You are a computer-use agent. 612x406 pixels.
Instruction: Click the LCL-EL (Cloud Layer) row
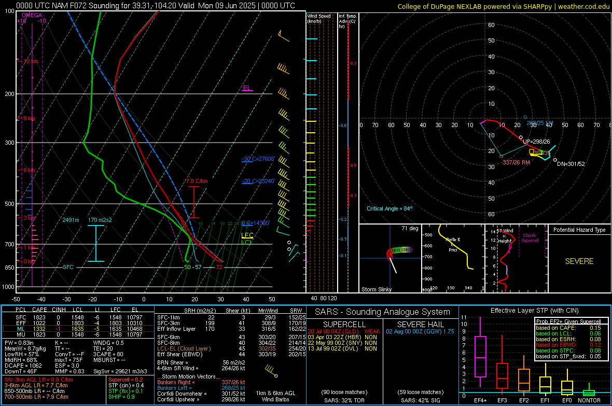231,348
